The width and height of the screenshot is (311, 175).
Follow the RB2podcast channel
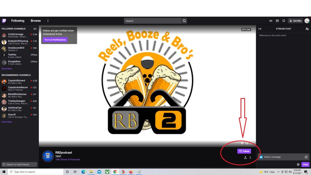point(244,151)
